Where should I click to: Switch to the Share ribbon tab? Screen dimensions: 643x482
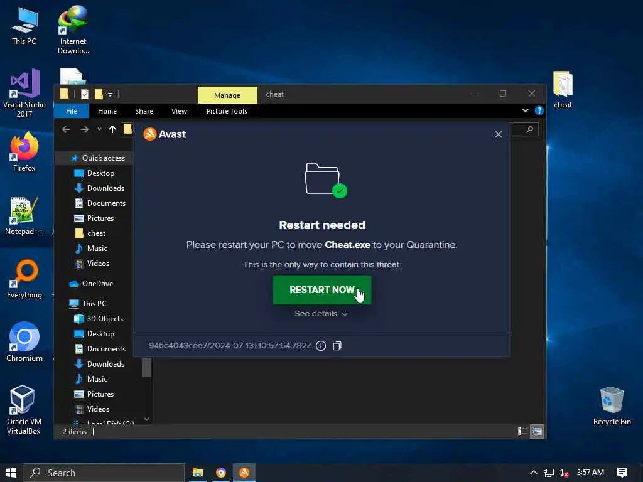144,111
